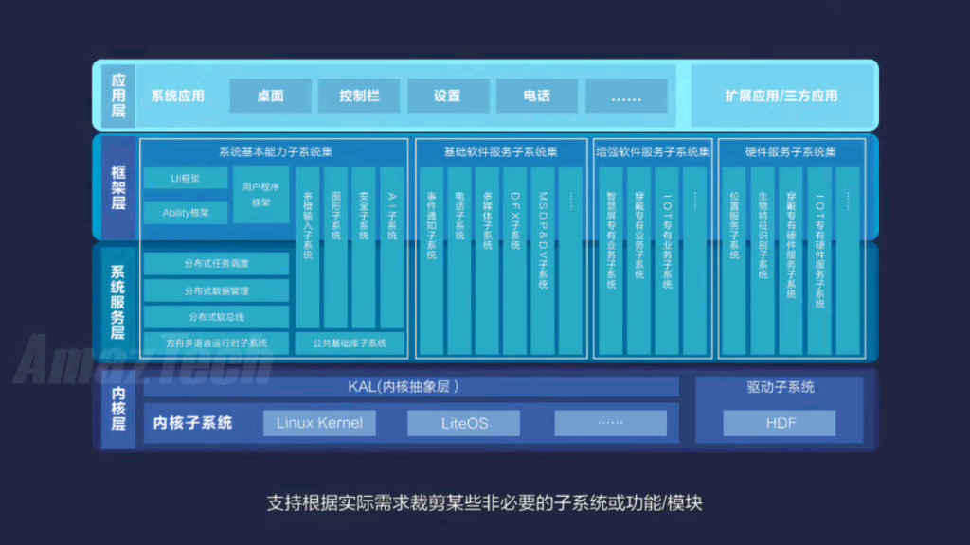Select the 事件通知子系统 column
This screenshot has width=970, height=545.
[x=431, y=260]
